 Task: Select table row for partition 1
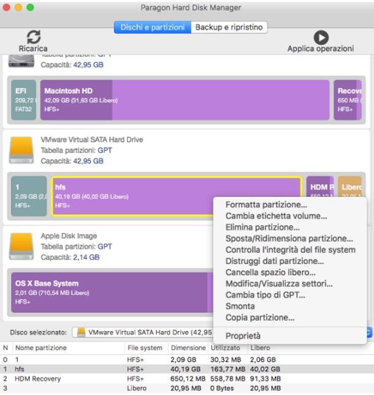click(x=187, y=359)
